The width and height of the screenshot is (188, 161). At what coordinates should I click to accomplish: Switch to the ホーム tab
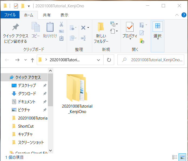pos(28,15)
